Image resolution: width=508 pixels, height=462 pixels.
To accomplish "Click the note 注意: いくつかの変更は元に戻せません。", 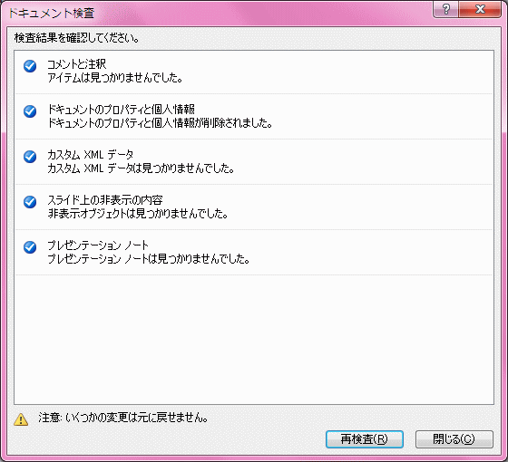I will coord(123,418).
